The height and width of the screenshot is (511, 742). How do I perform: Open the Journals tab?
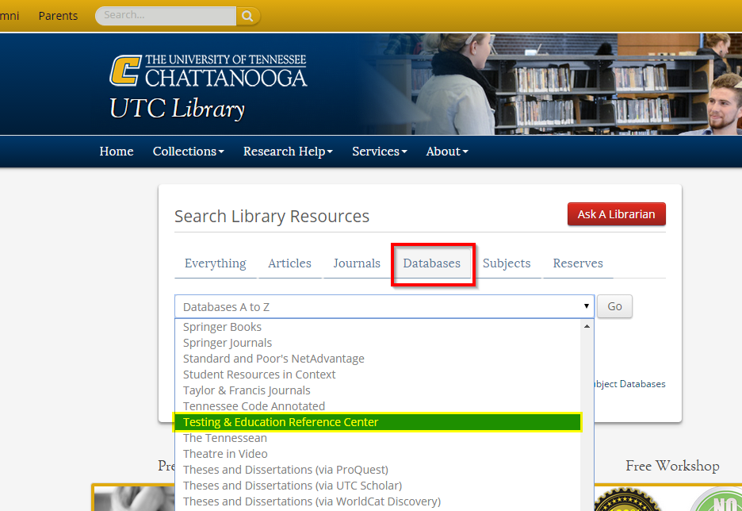357,263
